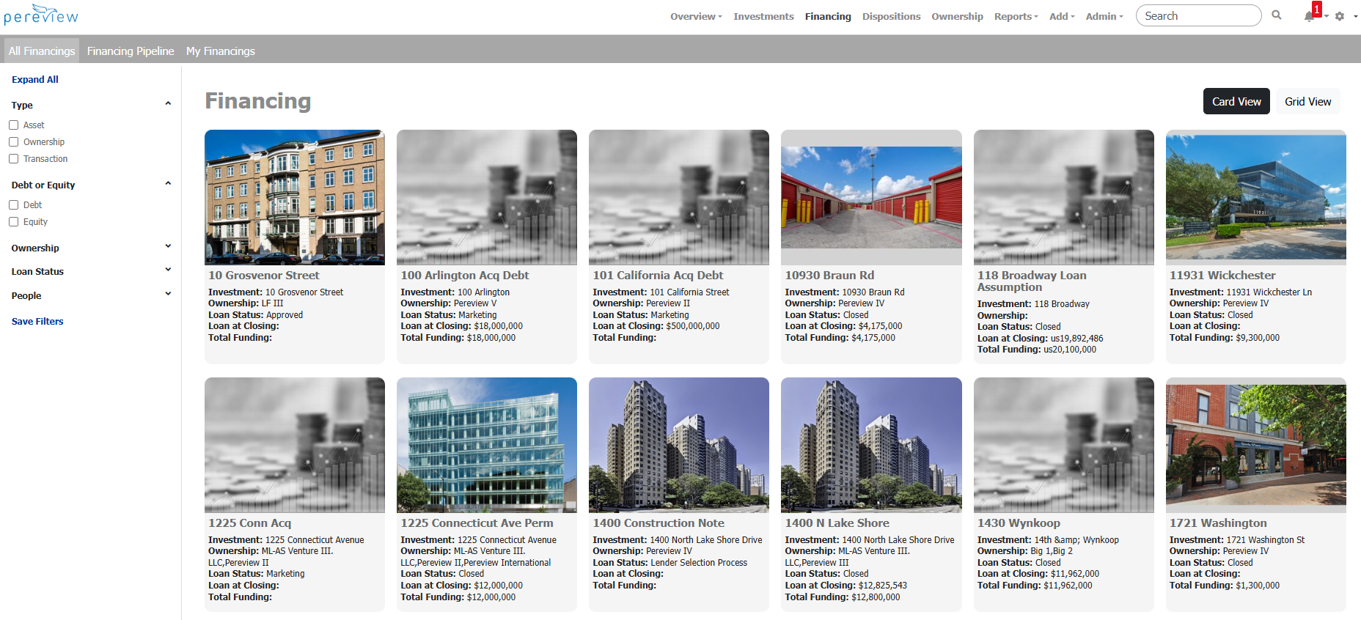
Task: Click into the Search input field
Action: pyautogui.click(x=1197, y=15)
